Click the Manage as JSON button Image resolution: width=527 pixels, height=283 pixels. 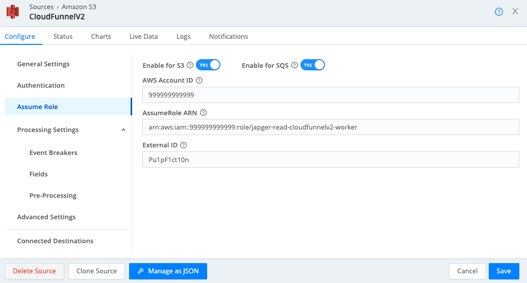[x=168, y=271]
